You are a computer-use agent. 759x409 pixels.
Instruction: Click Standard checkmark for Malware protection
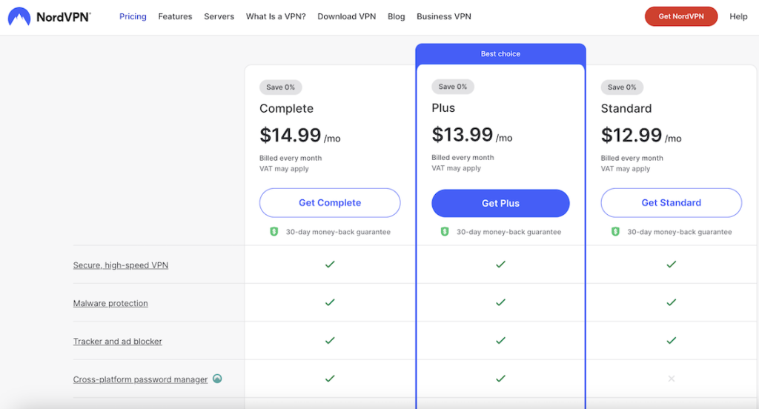[x=672, y=302]
